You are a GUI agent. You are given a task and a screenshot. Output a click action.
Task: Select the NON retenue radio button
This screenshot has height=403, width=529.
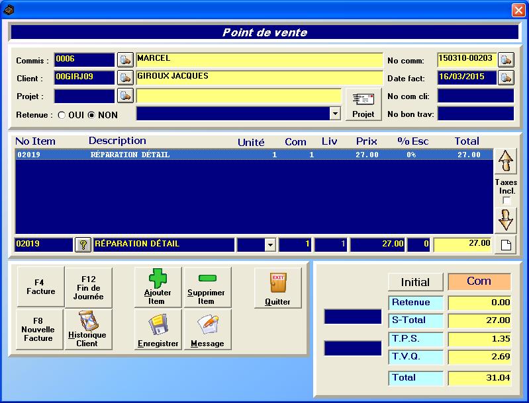tap(91, 115)
